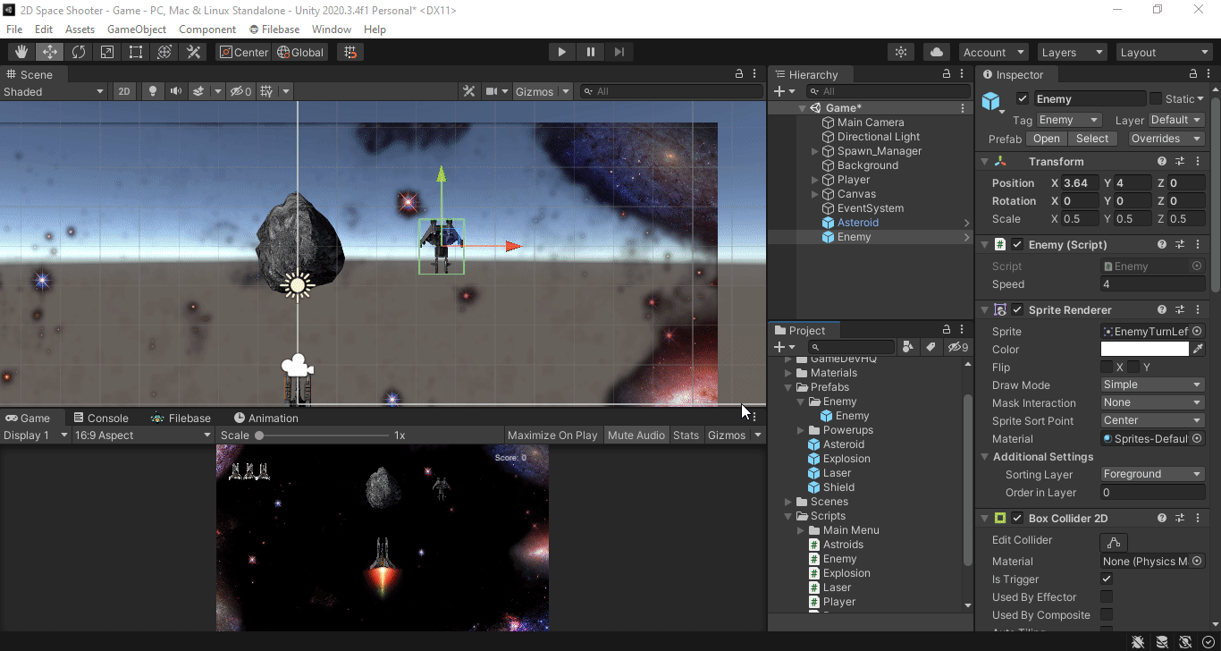Image resolution: width=1221 pixels, height=651 pixels.
Task: Open Mask Interaction dropdown
Action: coord(1153,402)
